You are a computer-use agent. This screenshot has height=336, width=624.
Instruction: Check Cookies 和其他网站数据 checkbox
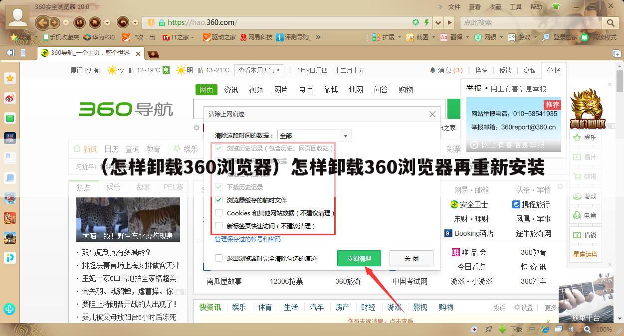(x=218, y=213)
